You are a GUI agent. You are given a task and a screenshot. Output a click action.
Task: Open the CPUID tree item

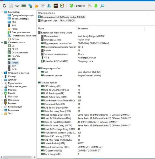[x=15, y=49]
